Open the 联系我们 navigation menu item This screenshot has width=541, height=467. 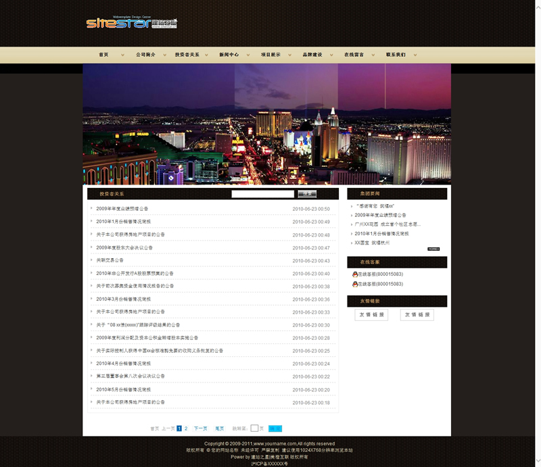(396, 55)
